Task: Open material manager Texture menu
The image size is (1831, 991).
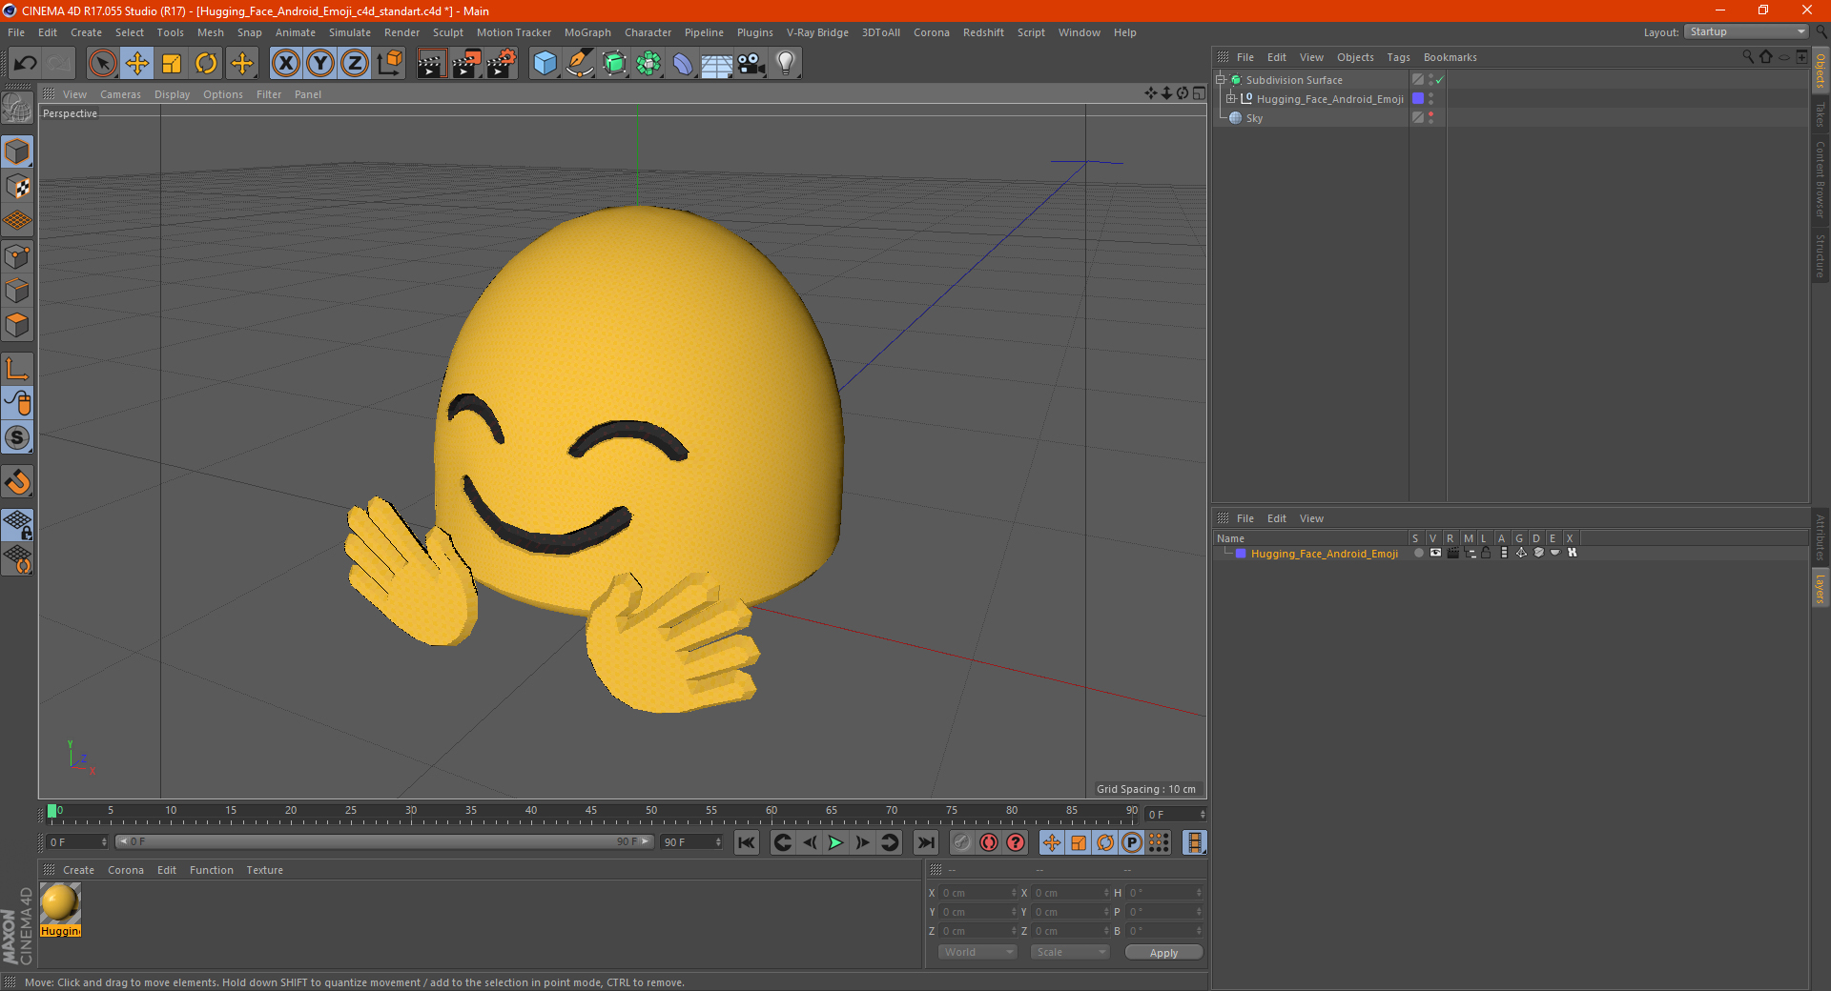Action: pos(264,870)
